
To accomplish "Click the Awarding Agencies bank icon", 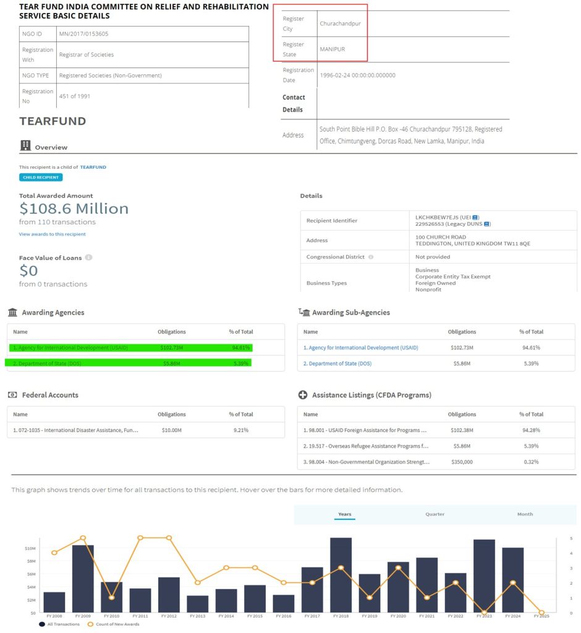I will point(13,312).
